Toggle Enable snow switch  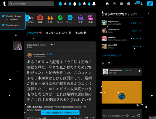(x=3, y=25)
